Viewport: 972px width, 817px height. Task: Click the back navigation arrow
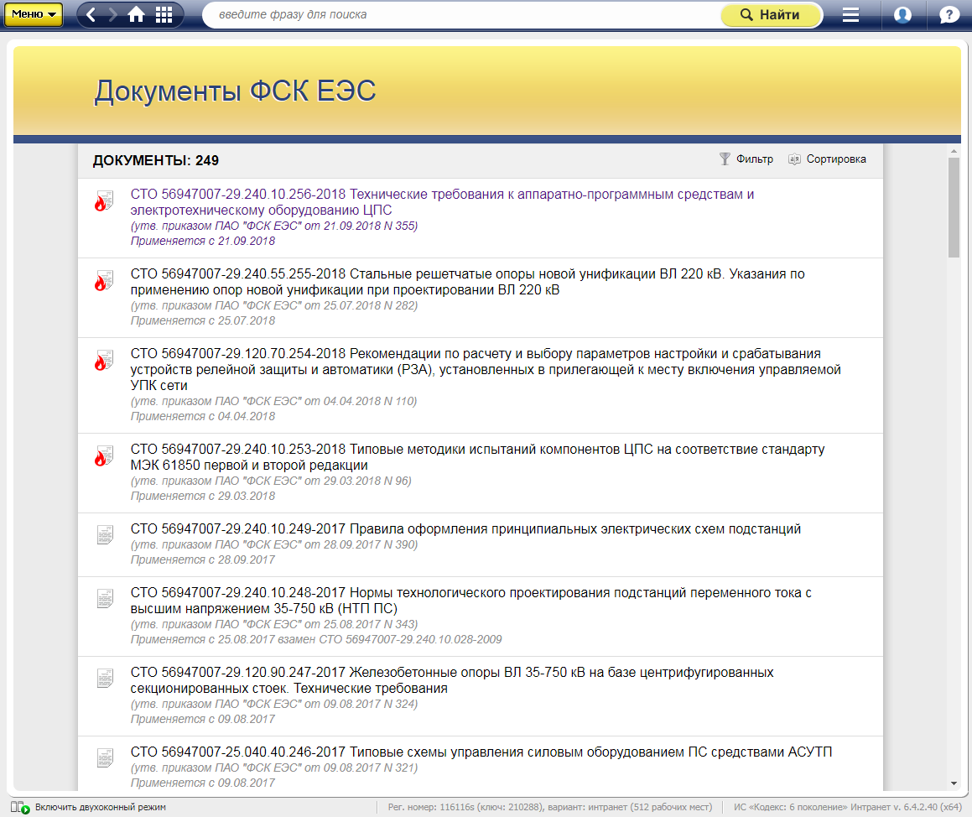point(91,15)
